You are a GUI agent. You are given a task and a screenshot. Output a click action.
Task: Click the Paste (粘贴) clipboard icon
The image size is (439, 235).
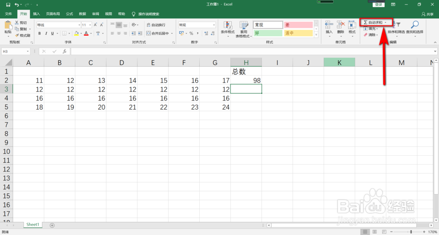click(8, 25)
